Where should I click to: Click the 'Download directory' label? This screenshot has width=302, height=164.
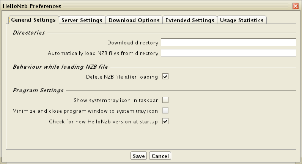(x=133, y=43)
